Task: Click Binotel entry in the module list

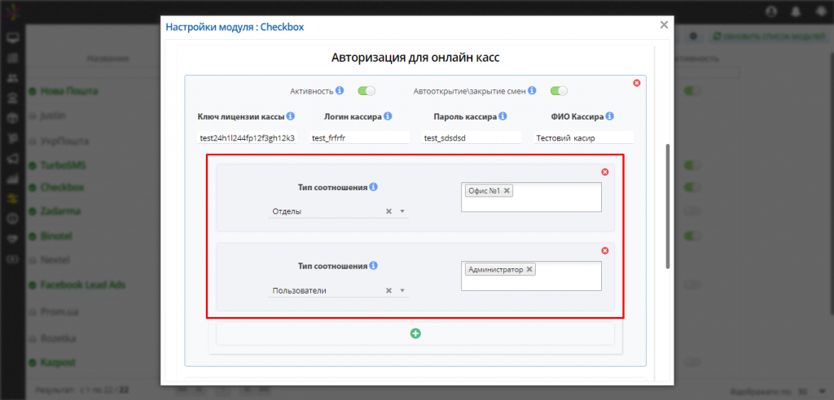Action: tap(56, 235)
